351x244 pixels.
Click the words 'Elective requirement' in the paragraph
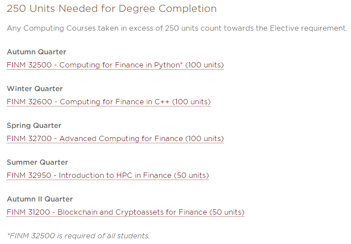(x=309, y=28)
